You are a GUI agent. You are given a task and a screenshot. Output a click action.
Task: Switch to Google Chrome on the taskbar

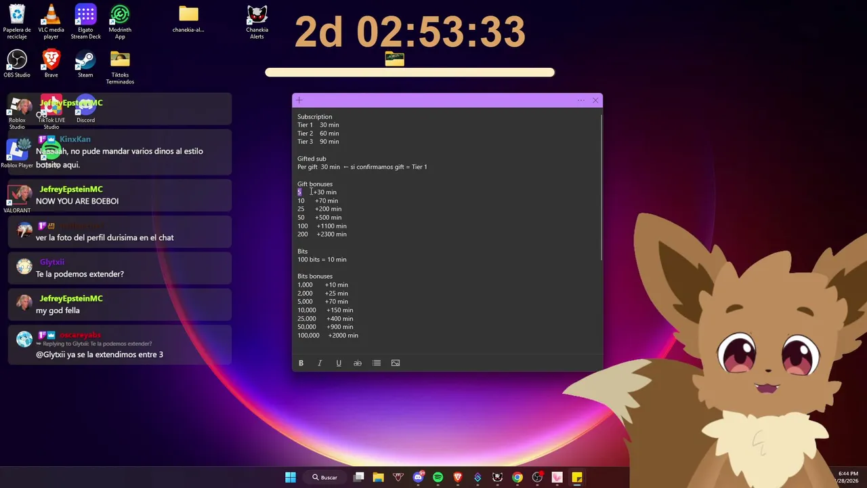point(517,477)
